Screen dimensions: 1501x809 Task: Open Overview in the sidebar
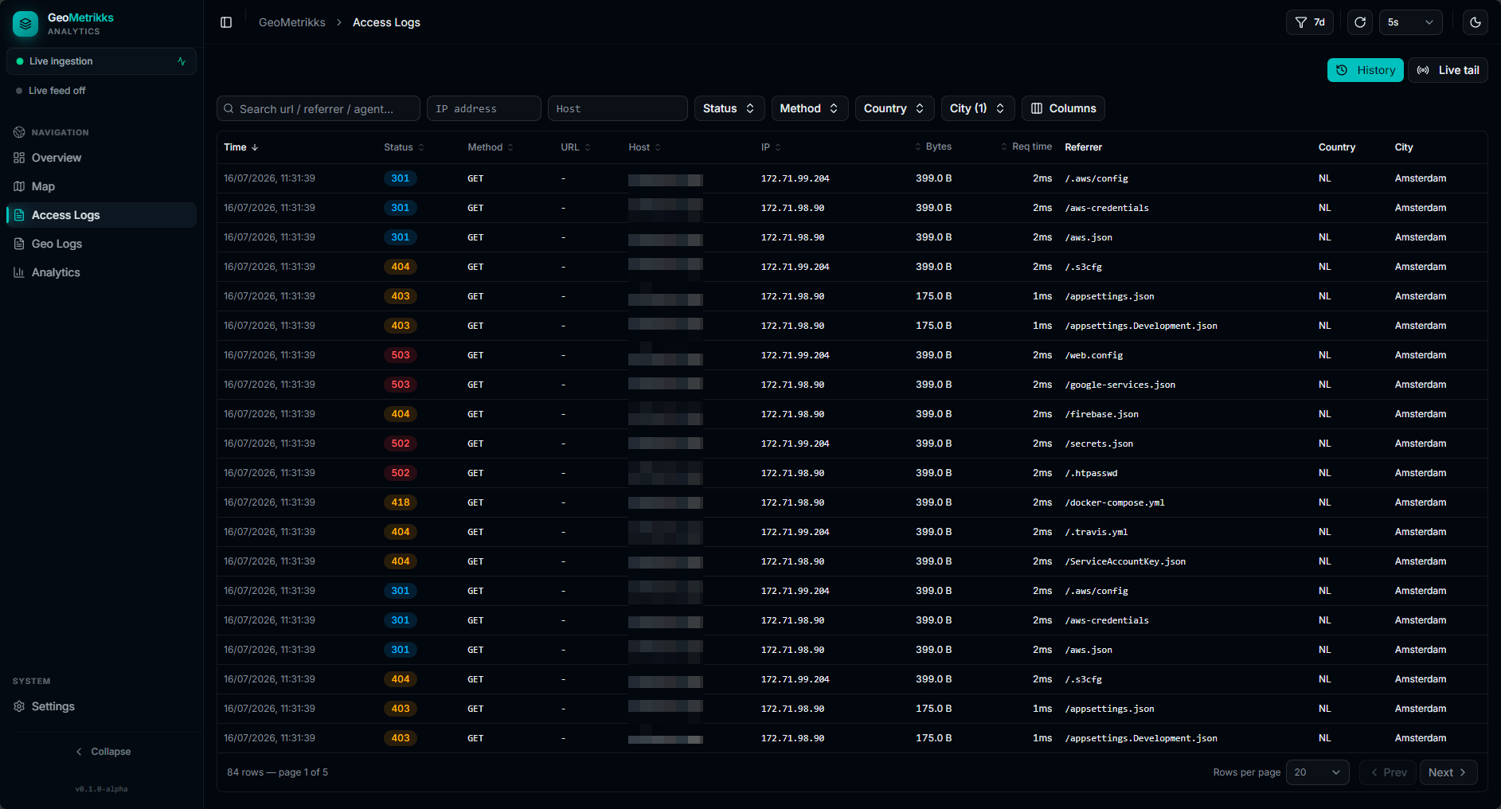pos(101,158)
